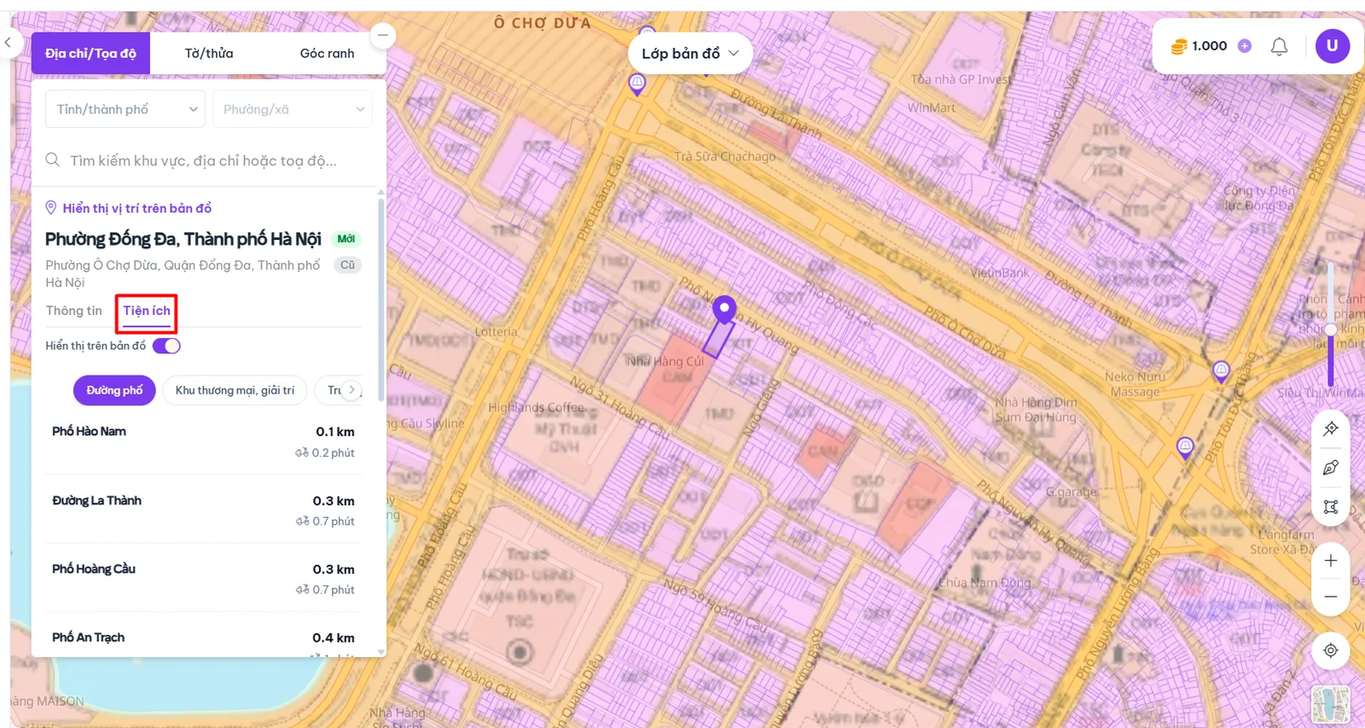The width and height of the screenshot is (1365, 728).
Task: Switch the basemap using the map thumbnail
Action: pyautogui.click(x=1331, y=704)
